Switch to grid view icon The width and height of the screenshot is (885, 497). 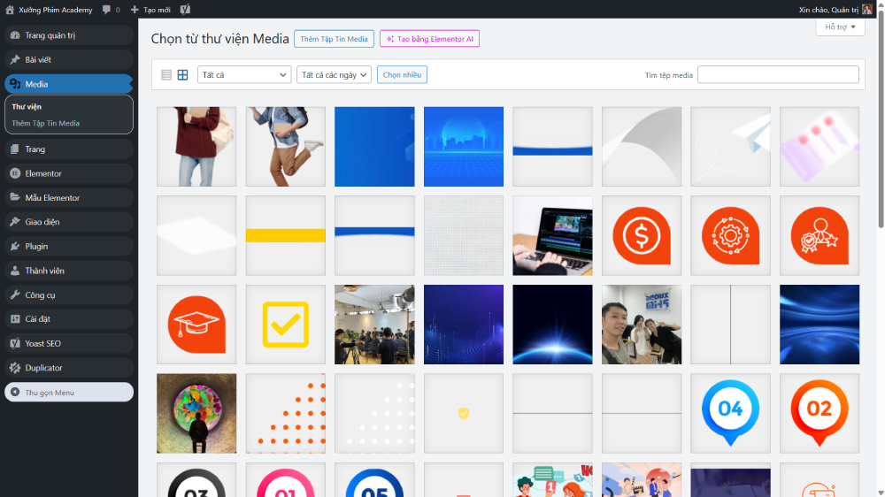(x=182, y=74)
